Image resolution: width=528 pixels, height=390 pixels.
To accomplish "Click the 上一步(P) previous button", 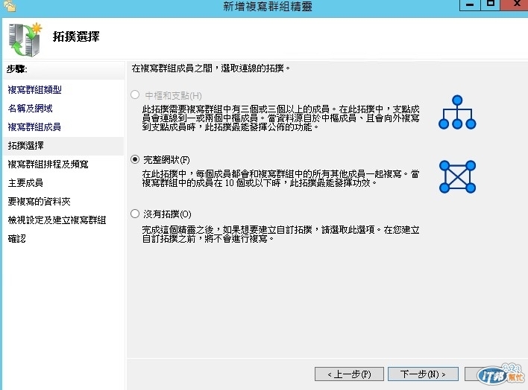I will (x=349, y=374).
